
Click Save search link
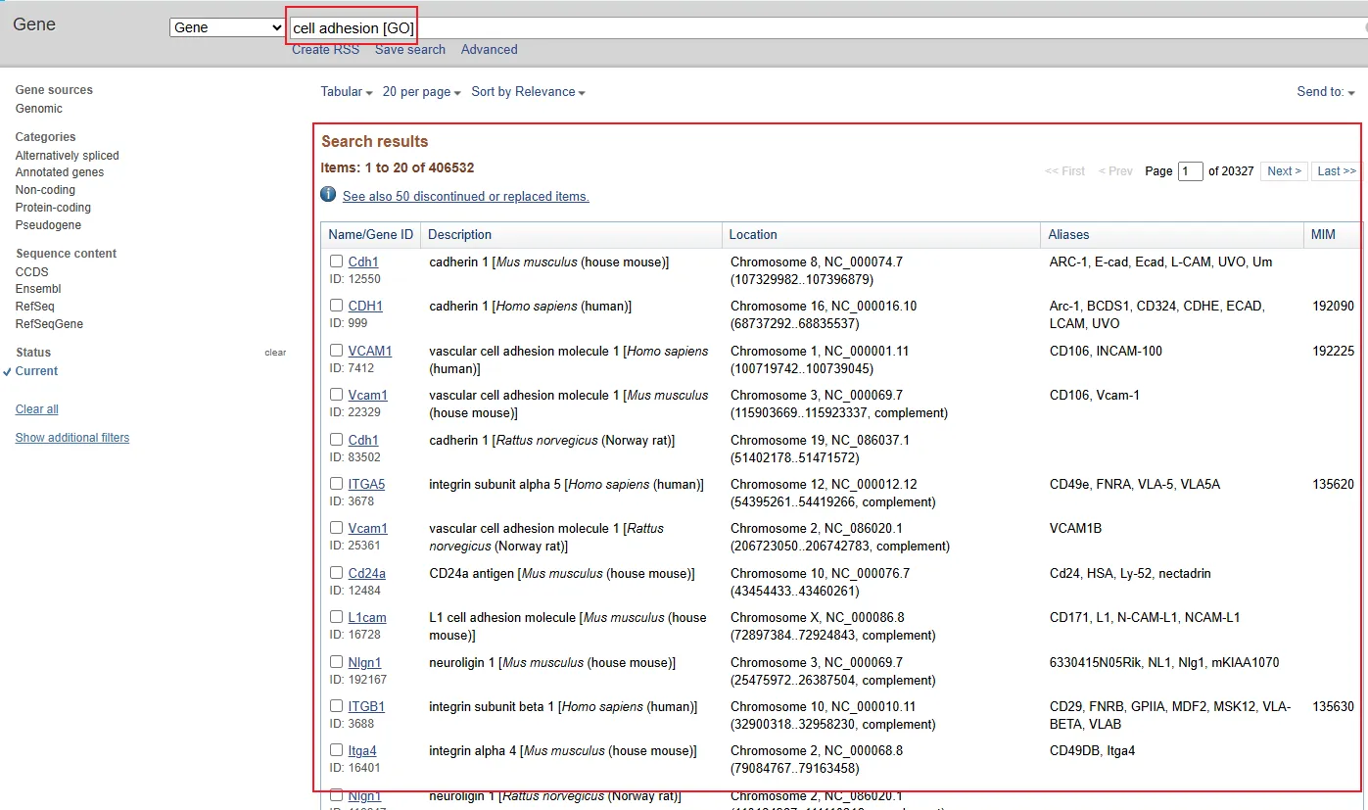409,50
